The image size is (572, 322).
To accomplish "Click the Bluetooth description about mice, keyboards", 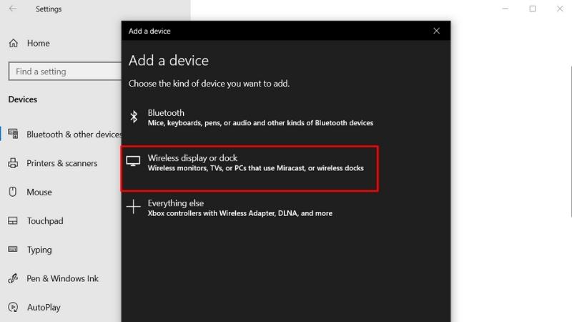I will [x=260, y=123].
